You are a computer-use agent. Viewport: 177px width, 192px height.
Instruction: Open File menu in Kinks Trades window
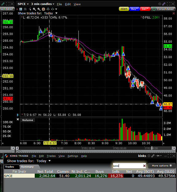pyautogui.click(x=34, y=156)
